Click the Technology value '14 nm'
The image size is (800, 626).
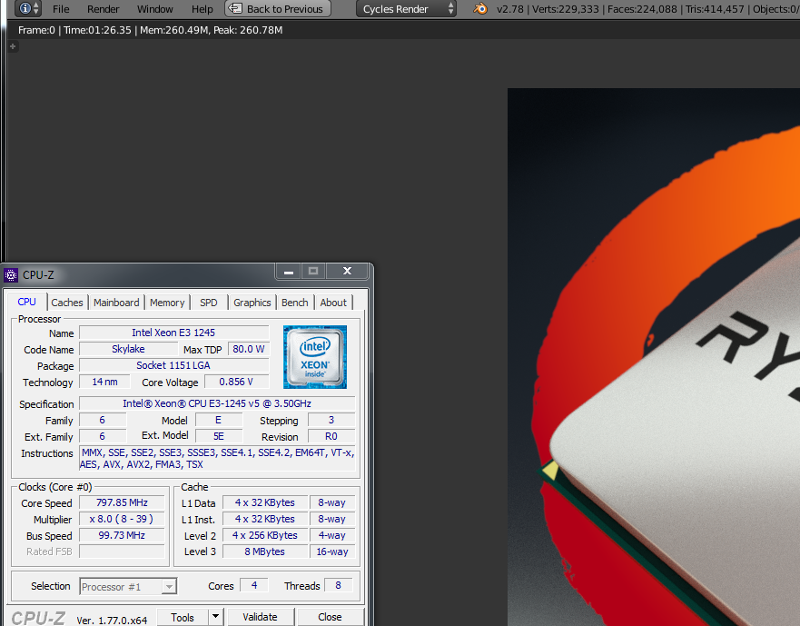(x=104, y=382)
